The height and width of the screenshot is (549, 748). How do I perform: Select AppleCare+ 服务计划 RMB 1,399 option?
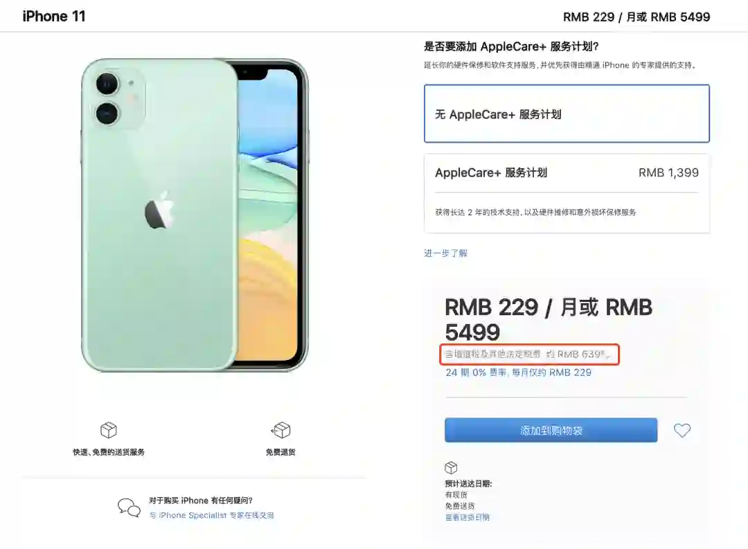coord(567,193)
